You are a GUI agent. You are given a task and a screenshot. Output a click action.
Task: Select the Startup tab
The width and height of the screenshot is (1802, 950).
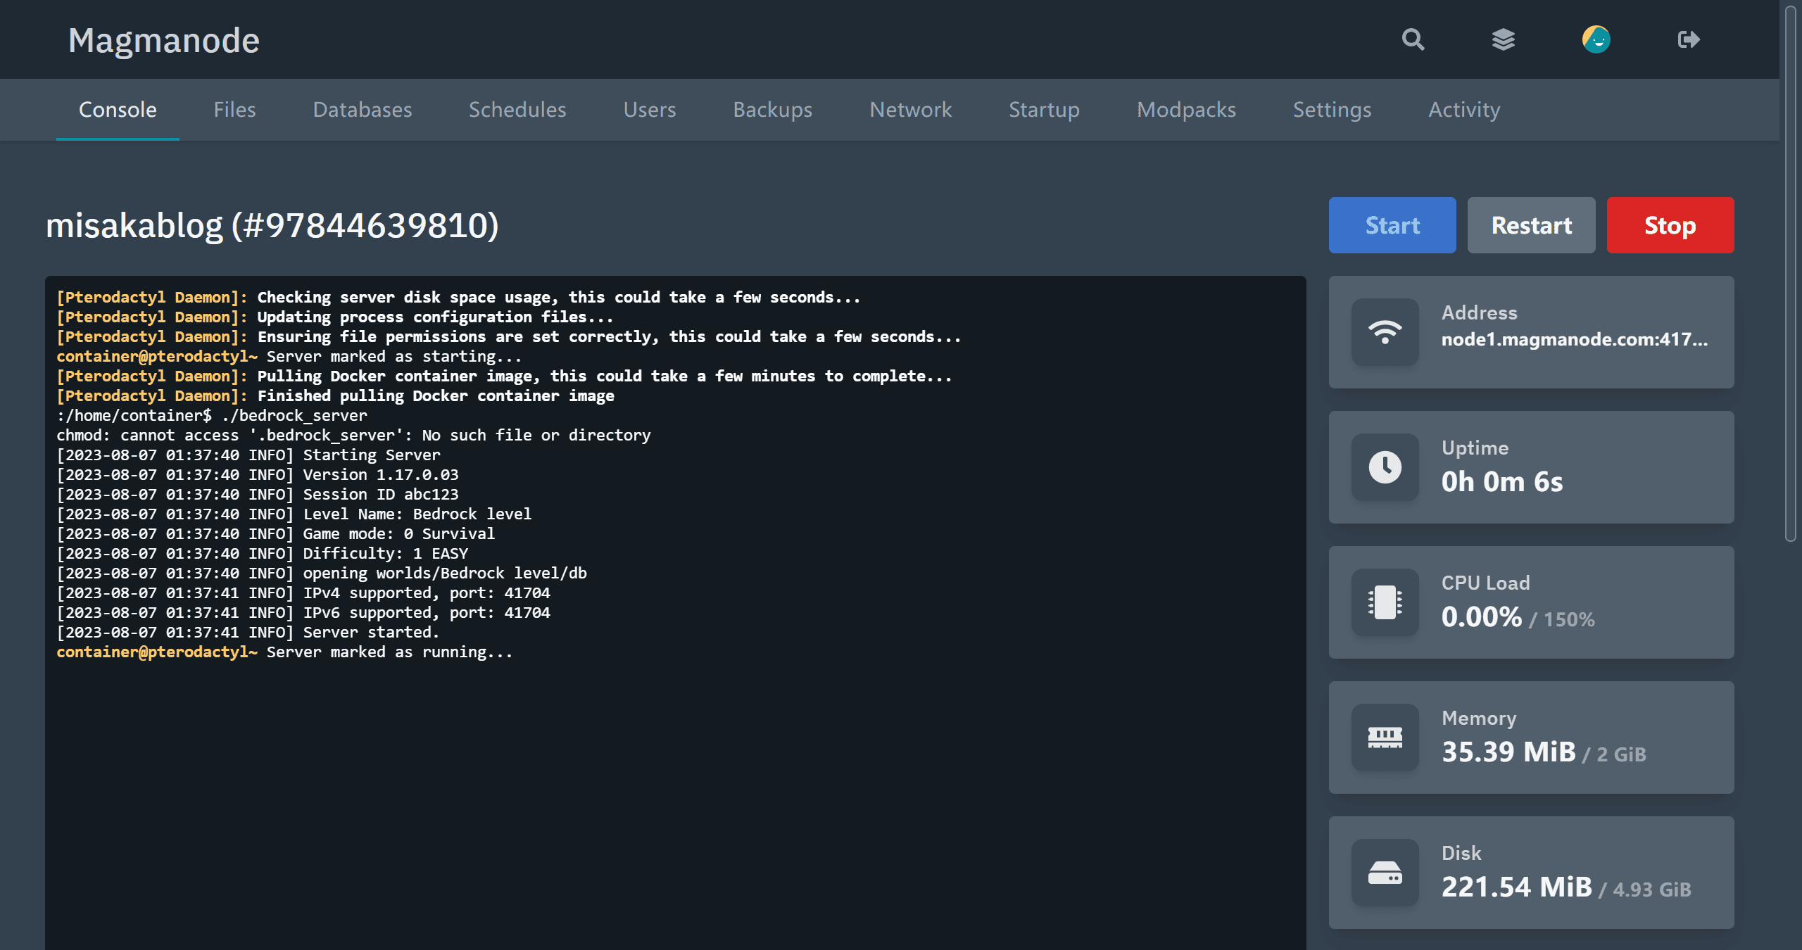click(x=1044, y=110)
